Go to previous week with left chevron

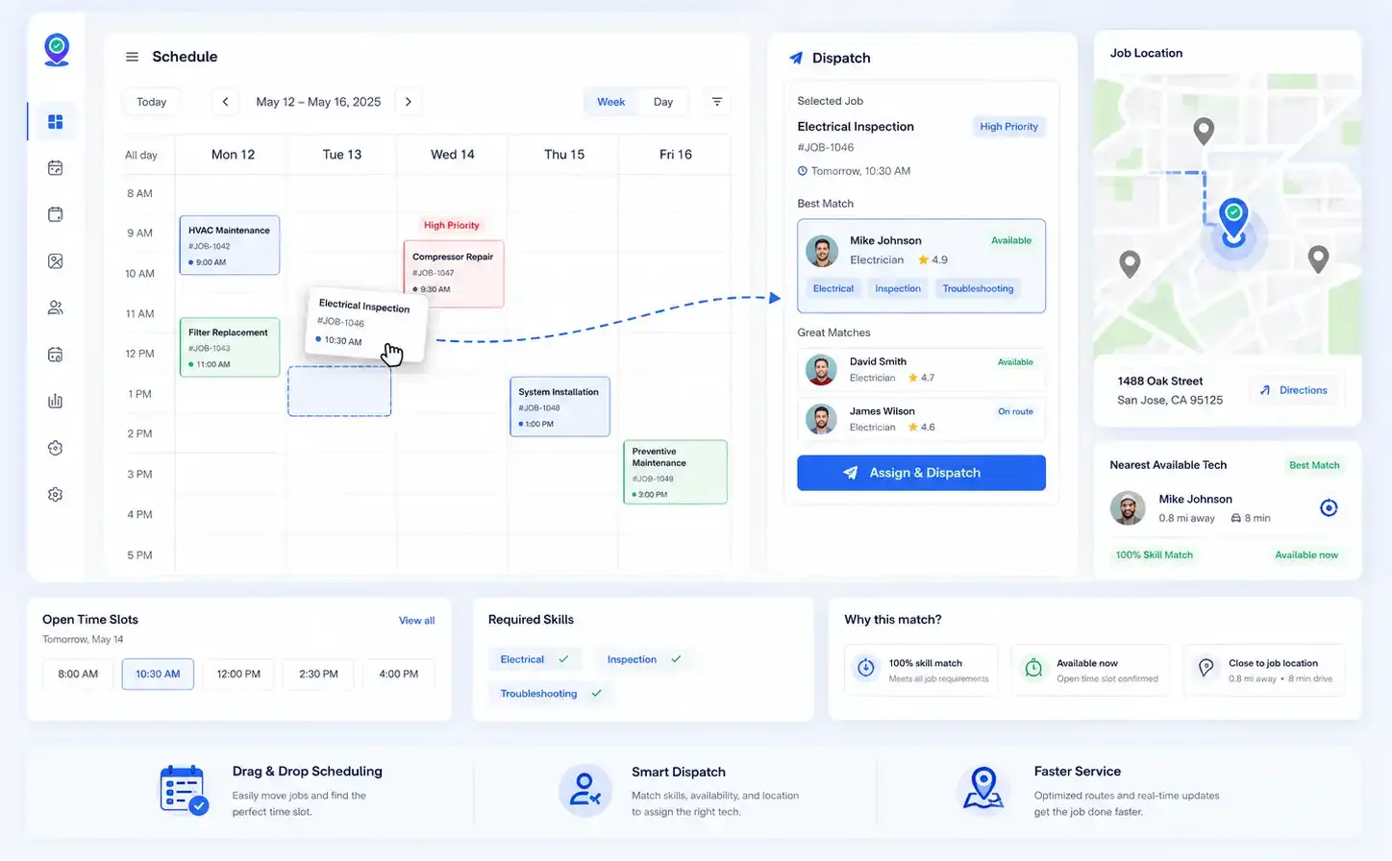225,102
